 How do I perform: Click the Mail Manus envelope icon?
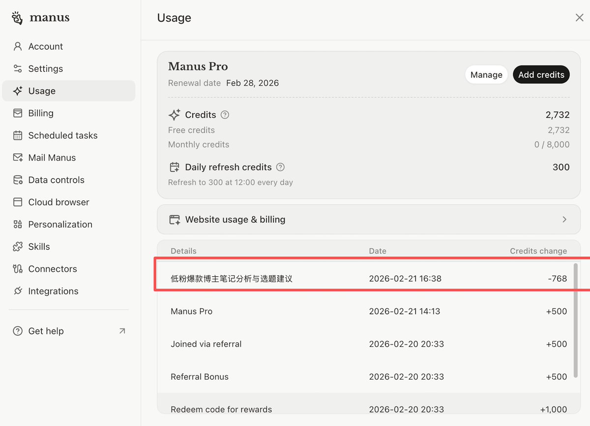(18, 158)
